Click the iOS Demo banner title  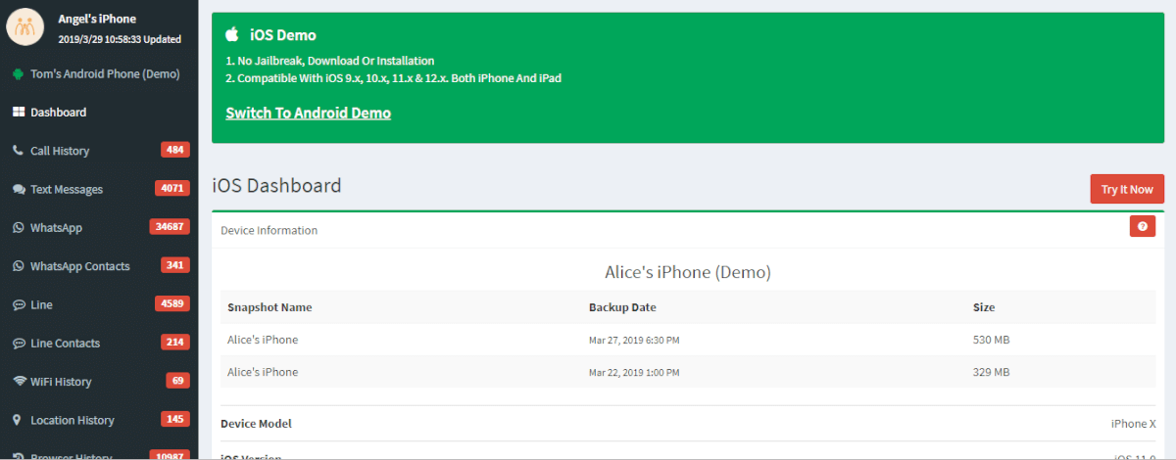(282, 35)
